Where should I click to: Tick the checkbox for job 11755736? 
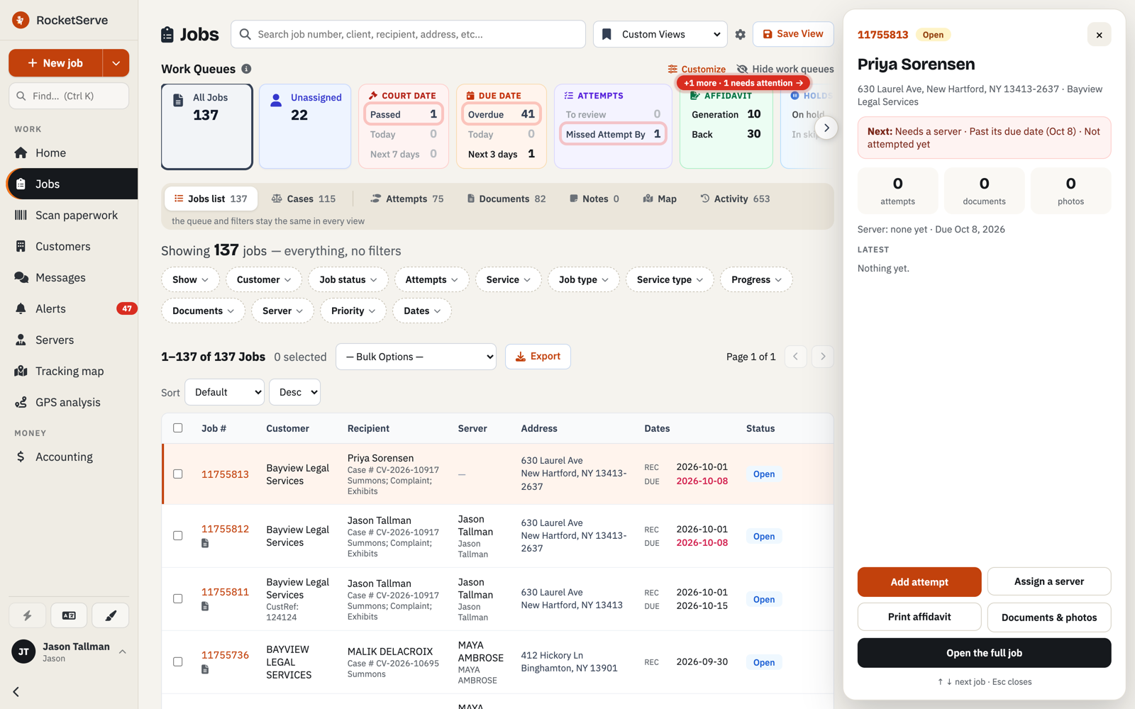click(178, 661)
